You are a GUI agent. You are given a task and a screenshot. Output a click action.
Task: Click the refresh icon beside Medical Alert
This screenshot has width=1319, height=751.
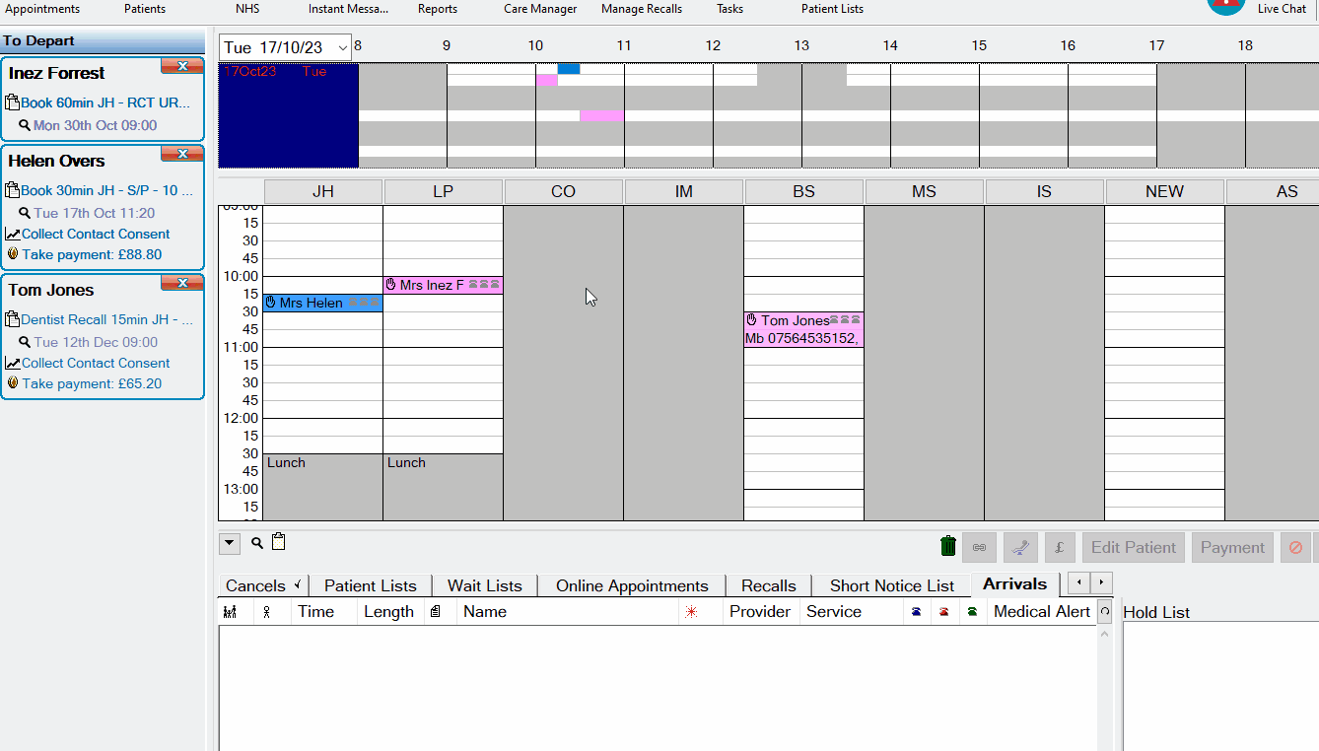tap(1105, 612)
